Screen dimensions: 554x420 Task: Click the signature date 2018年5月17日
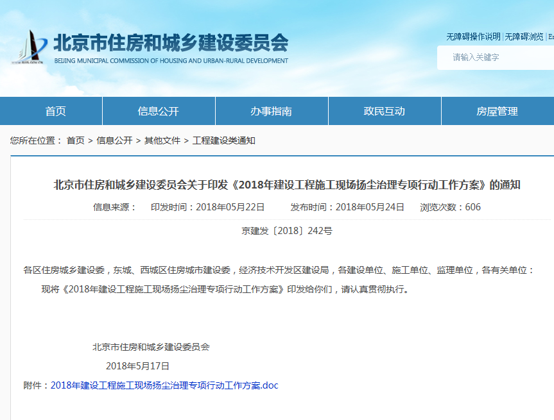point(137,366)
